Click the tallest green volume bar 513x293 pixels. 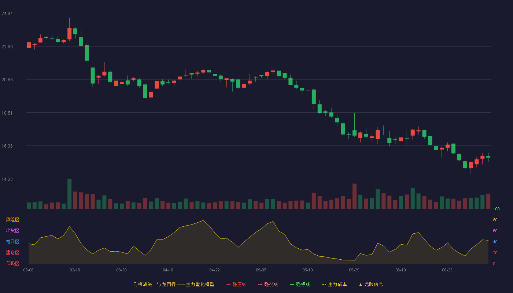[69, 194]
